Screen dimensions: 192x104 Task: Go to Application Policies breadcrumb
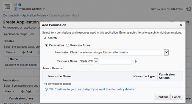click(x=34, y=15)
